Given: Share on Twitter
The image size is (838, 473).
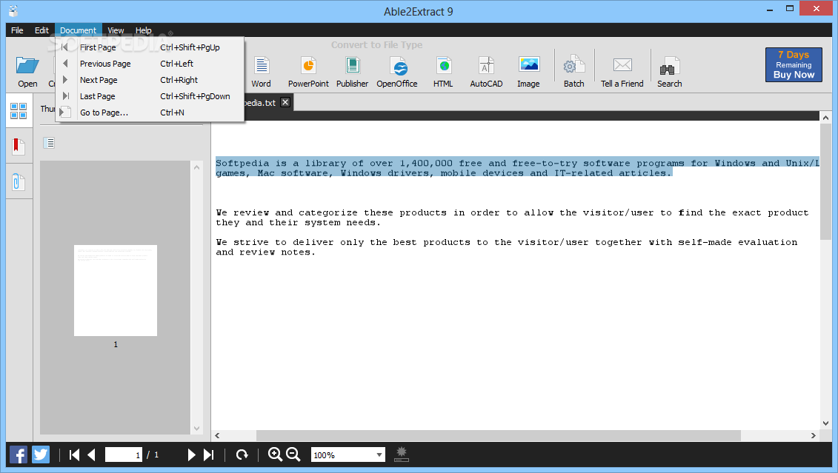Looking at the screenshot, I should coord(41,454).
